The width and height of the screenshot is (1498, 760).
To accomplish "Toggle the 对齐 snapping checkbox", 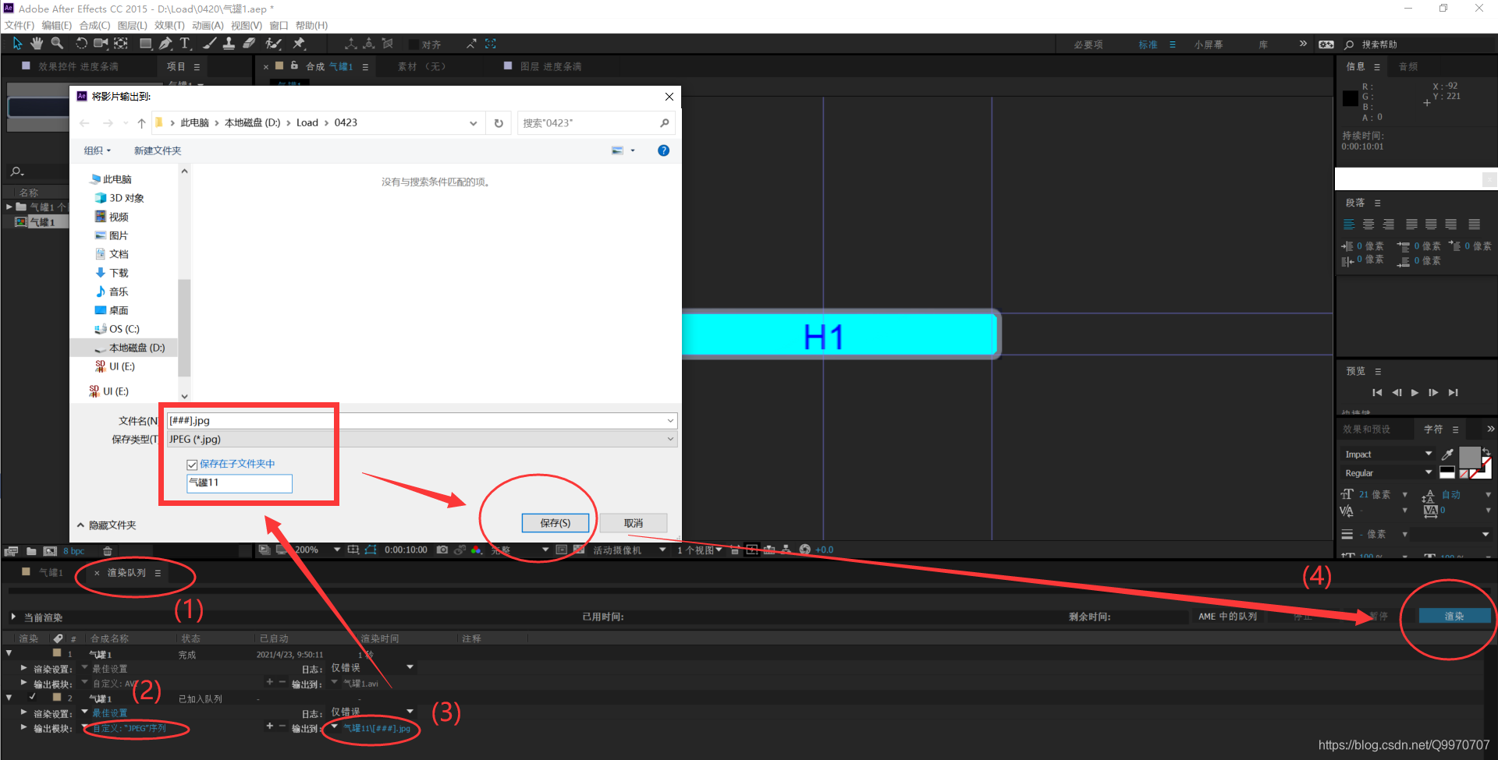I will click(x=414, y=44).
